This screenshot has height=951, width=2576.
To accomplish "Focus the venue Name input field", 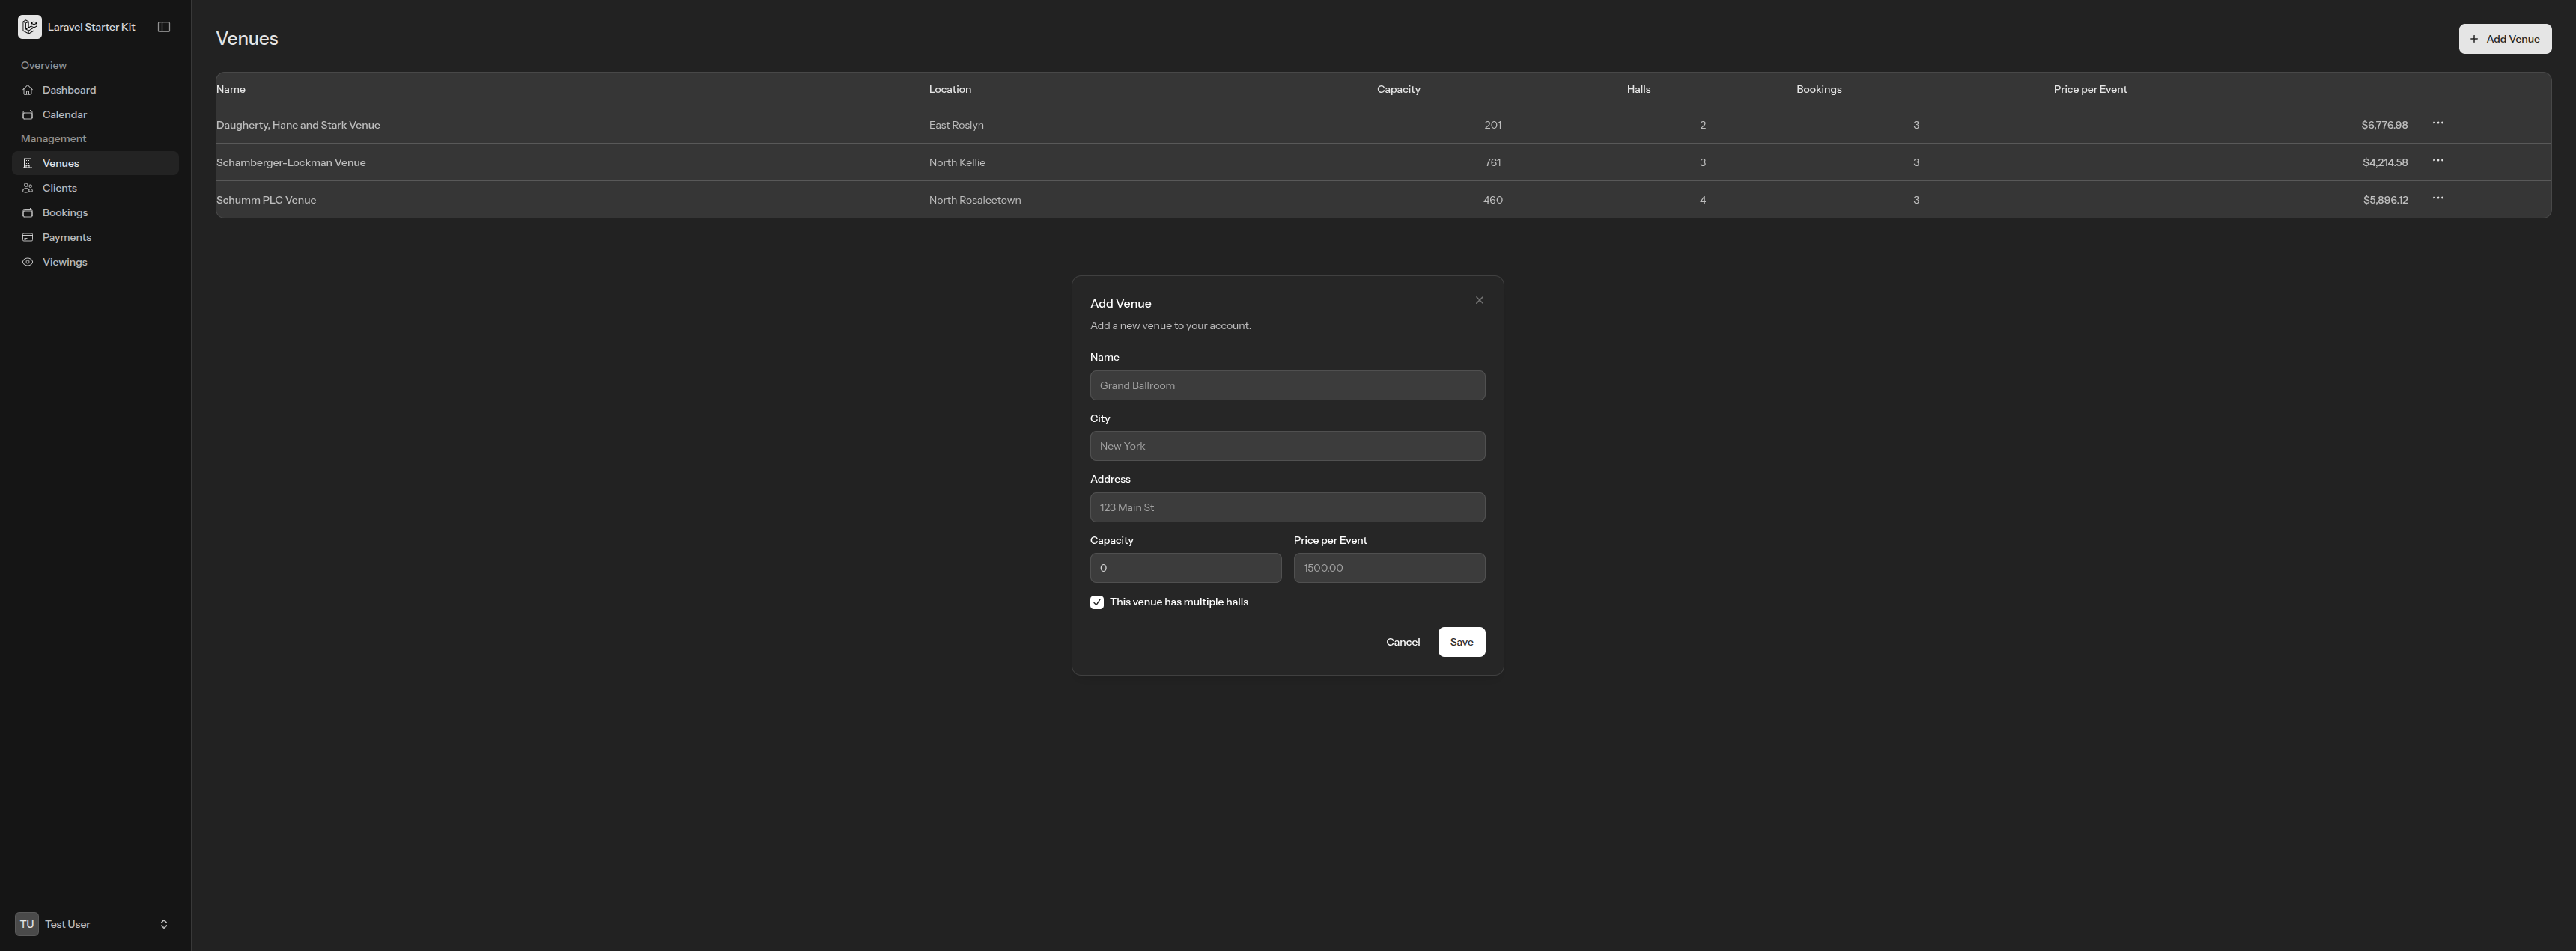I will (1287, 385).
